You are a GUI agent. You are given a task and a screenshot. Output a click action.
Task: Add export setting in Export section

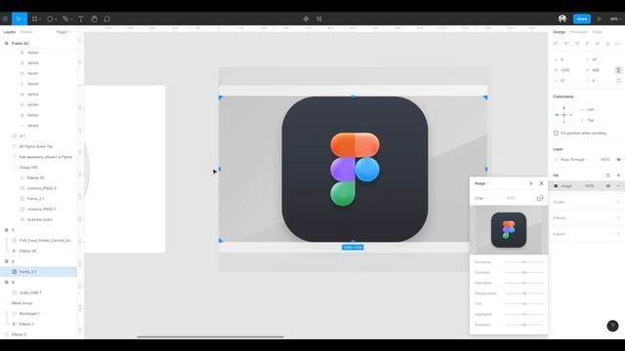coord(618,234)
